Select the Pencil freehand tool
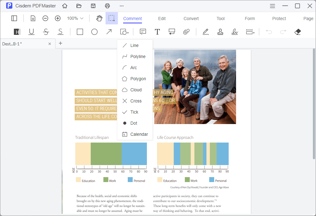 [x=206, y=32]
